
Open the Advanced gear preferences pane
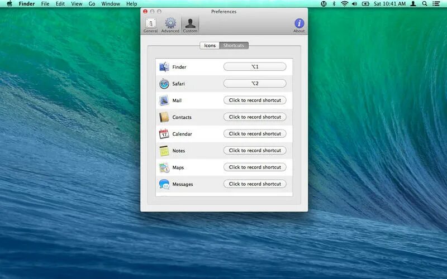(x=170, y=26)
